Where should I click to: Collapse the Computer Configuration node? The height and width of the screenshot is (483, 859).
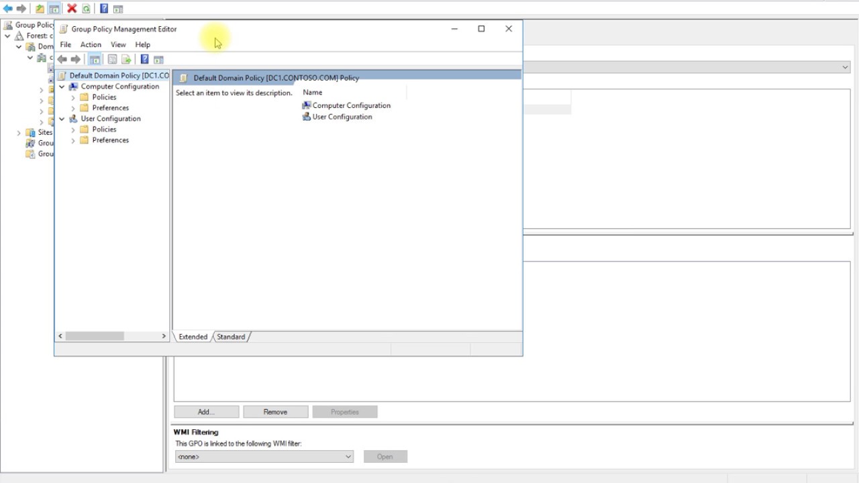pos(62,87)
